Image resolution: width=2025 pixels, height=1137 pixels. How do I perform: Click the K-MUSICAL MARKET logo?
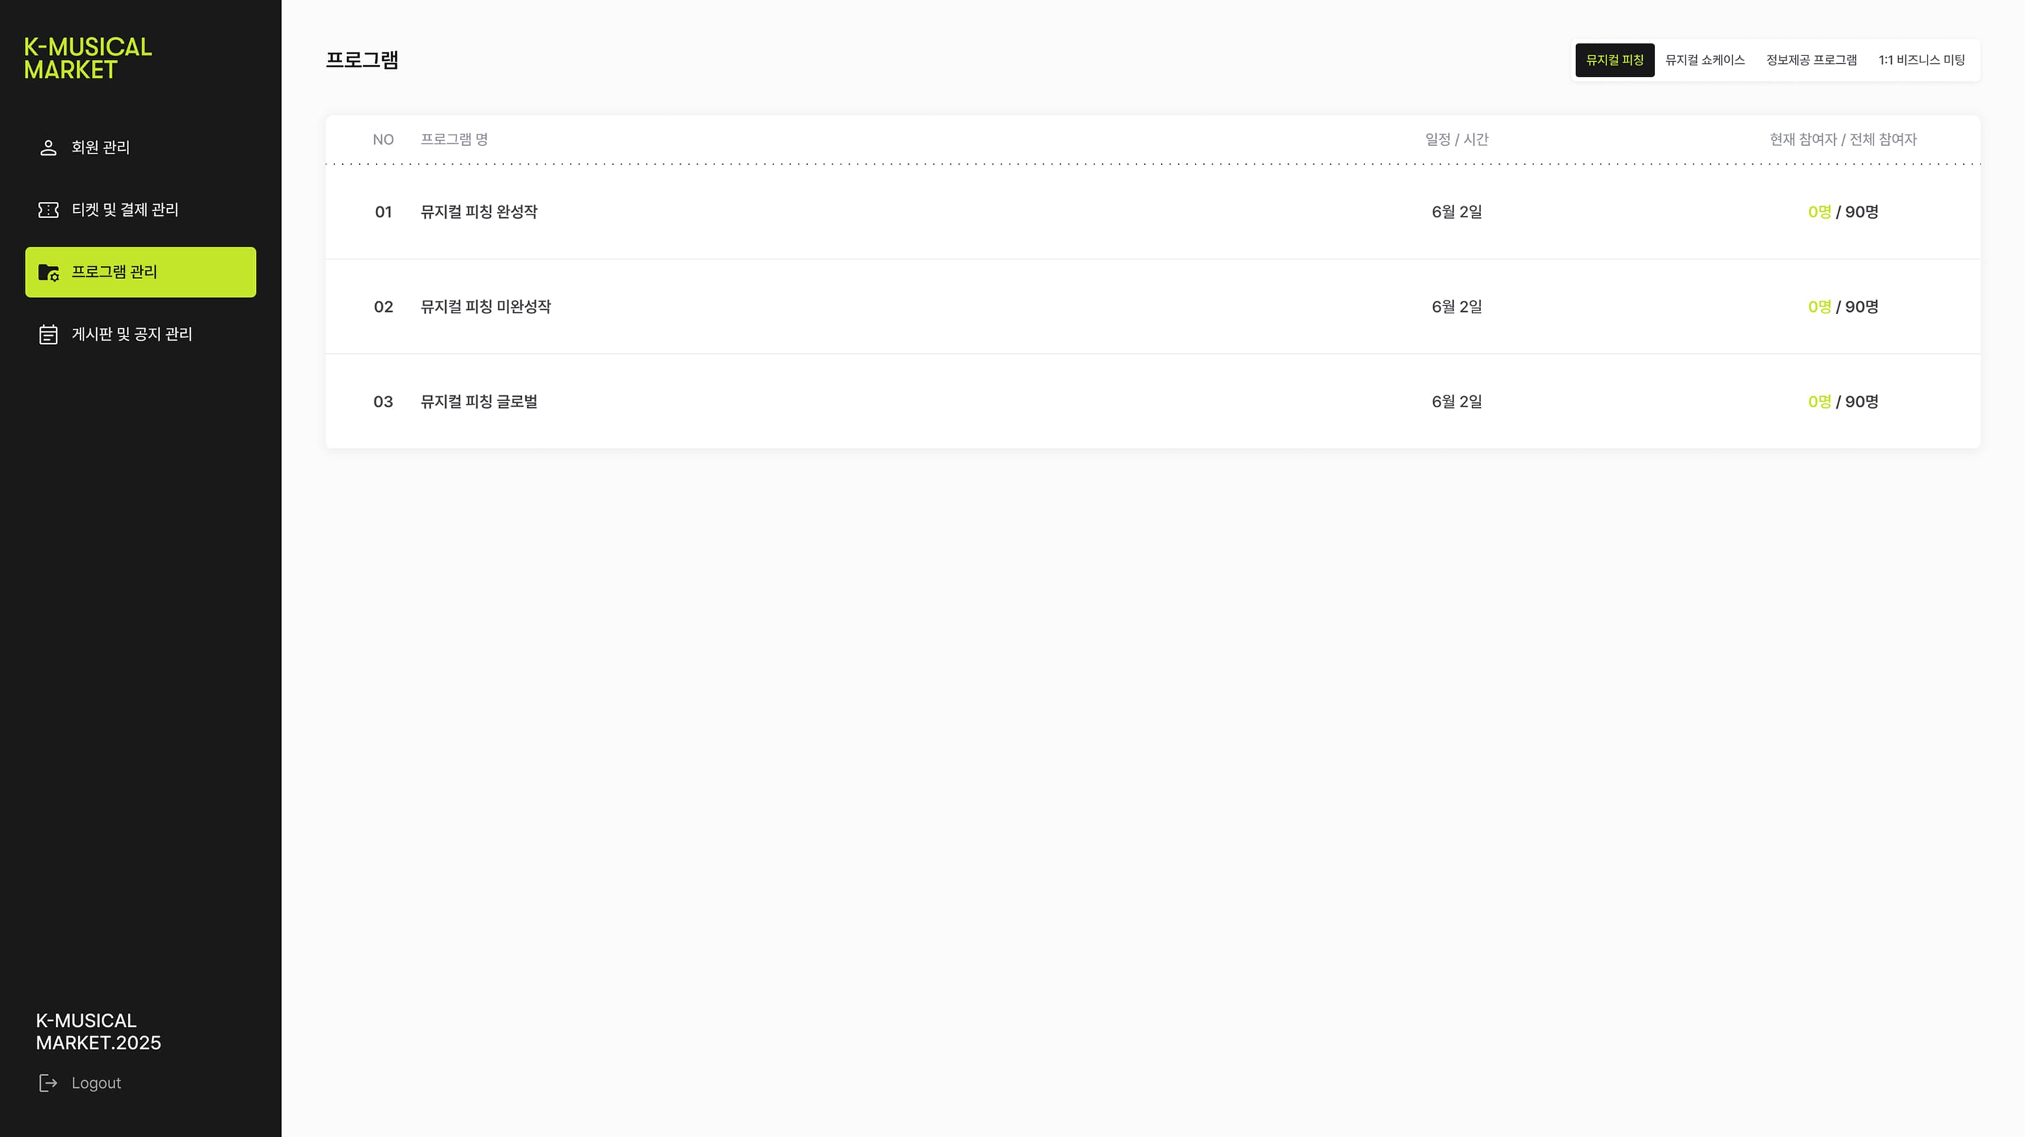click(x=88, y=58)
